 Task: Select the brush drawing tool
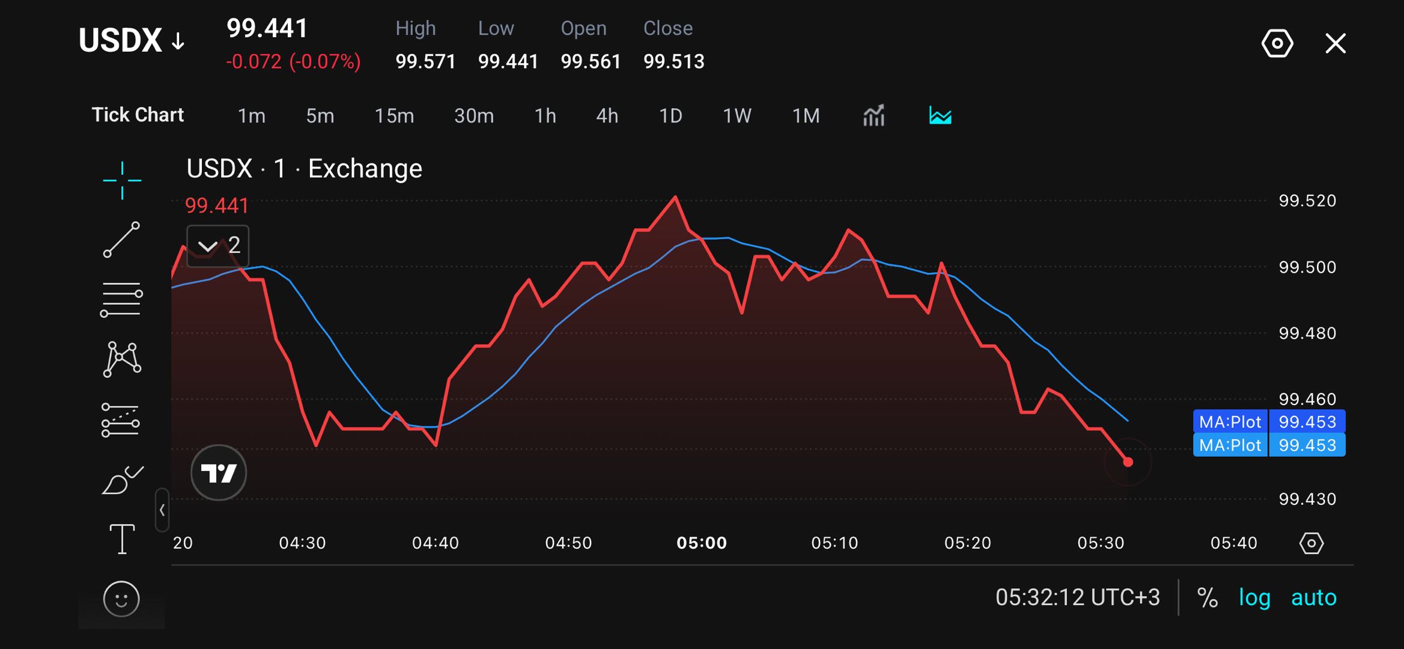[x=123, y=480]
